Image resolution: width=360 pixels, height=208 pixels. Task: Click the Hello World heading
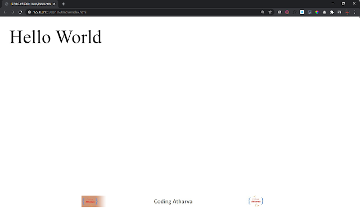(55, 37)
